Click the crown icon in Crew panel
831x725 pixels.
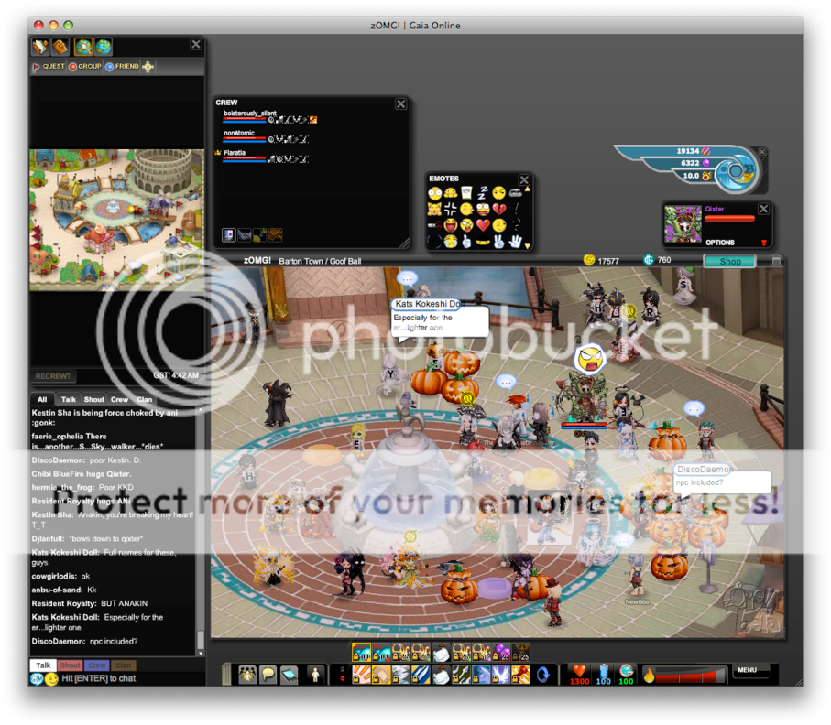259,235
